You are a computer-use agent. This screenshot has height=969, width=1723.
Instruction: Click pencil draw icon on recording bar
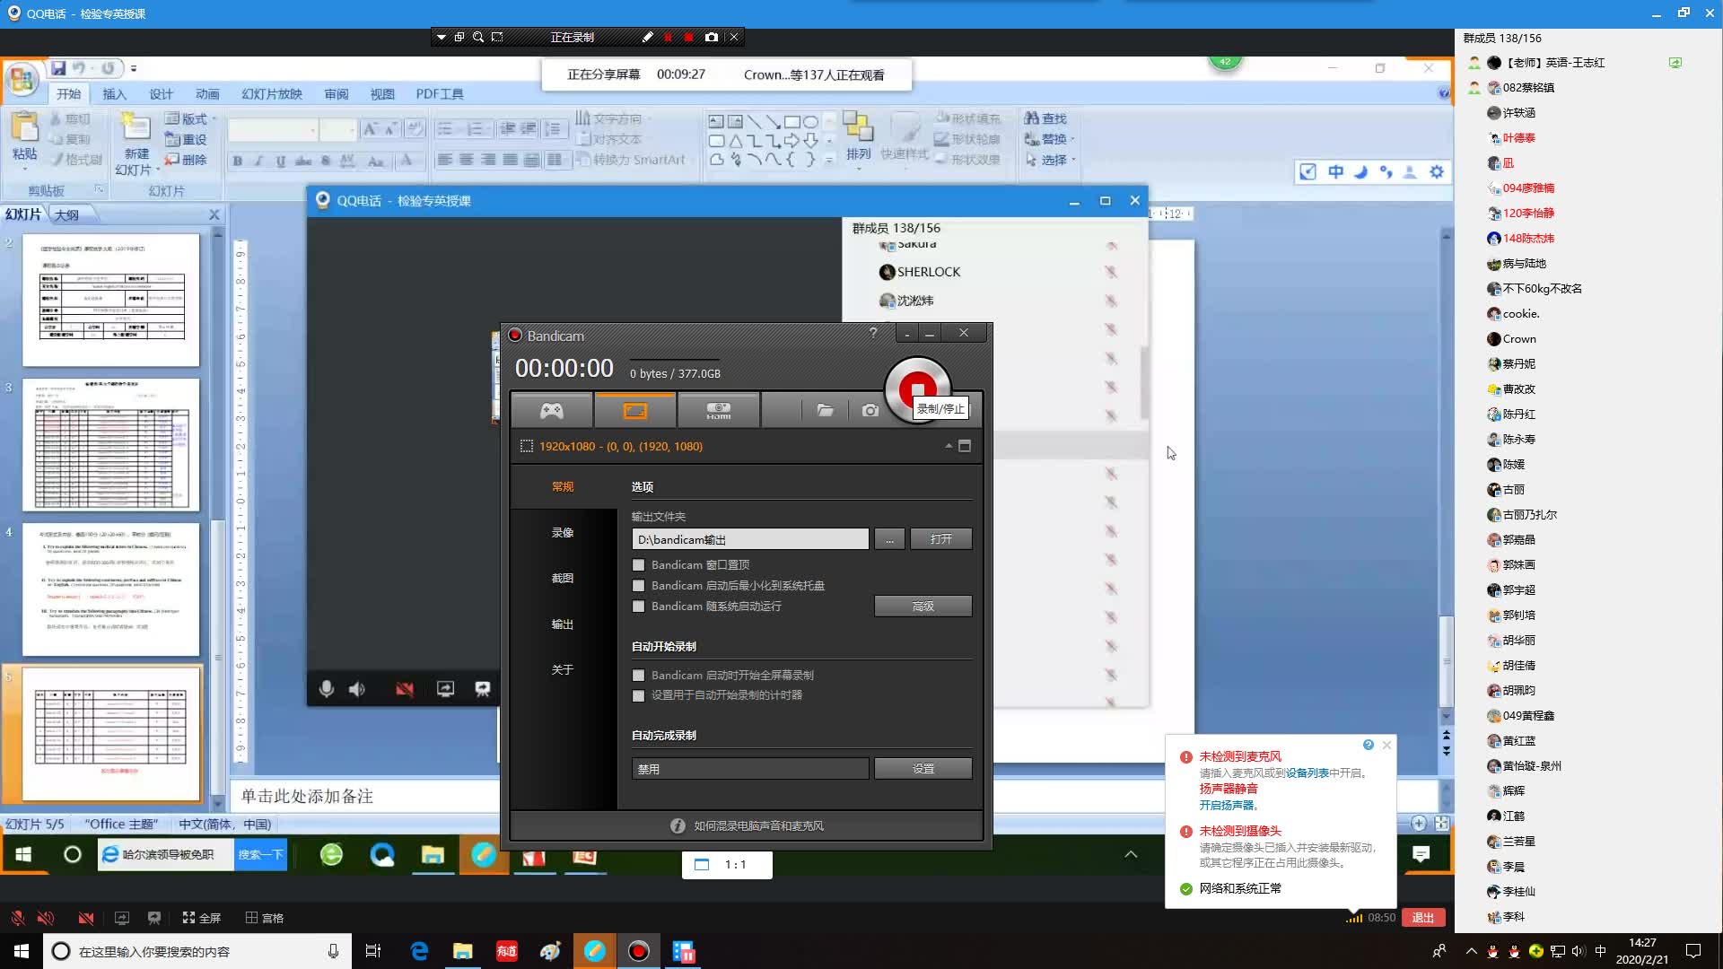[x=647, y=37]
